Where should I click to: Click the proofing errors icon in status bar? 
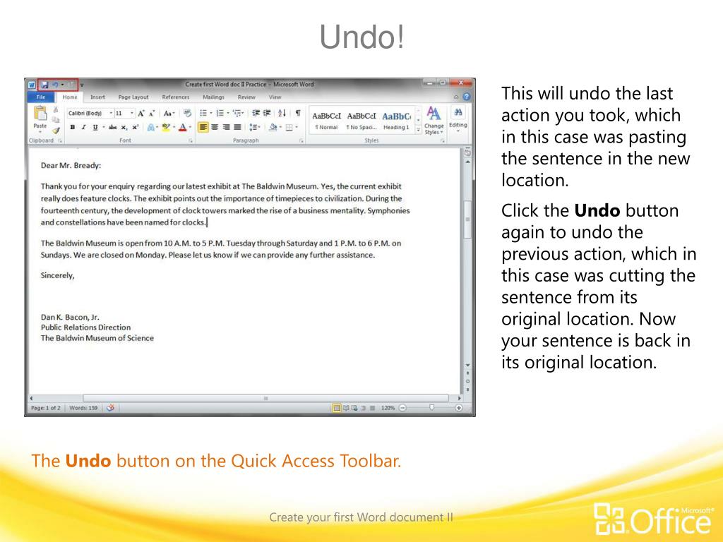pos(110,408)
